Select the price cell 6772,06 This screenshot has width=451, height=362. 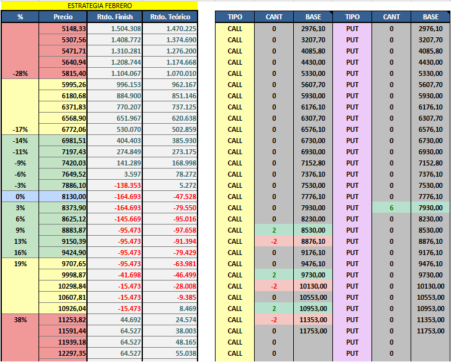point(63,129)
